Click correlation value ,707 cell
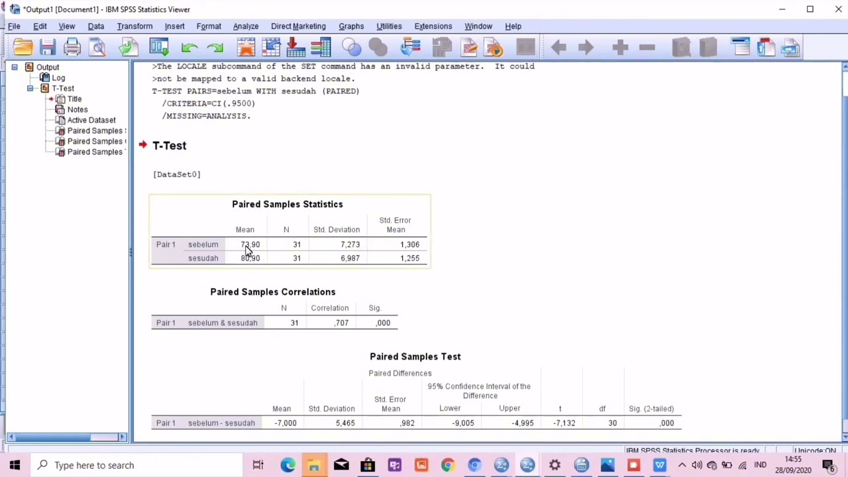 (x=341, y=323)
